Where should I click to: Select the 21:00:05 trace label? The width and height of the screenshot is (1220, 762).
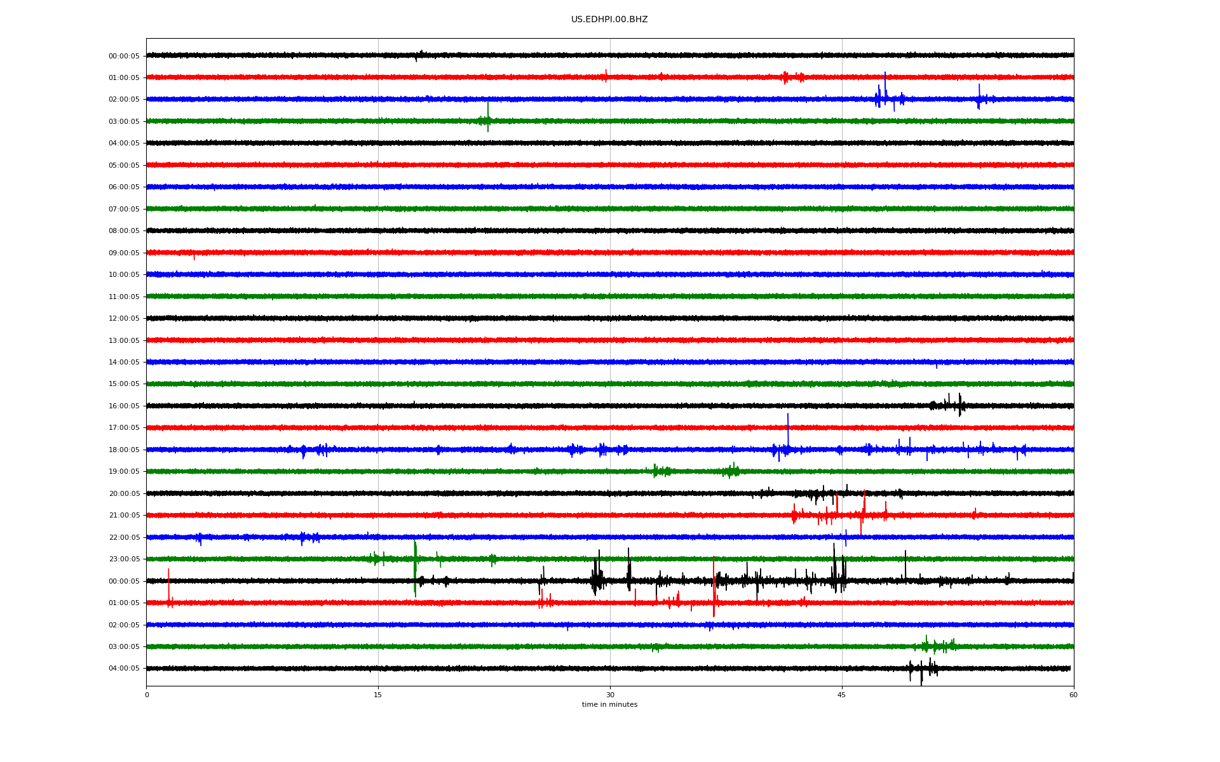coord(124,516)
